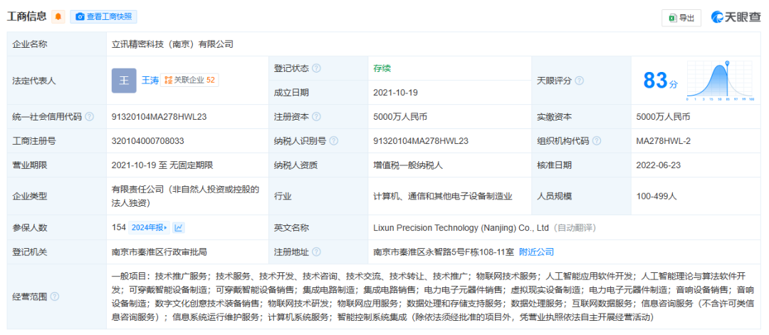The image size is (769, 335).
Task: Click the 法定代表人 label
Action: click(x=34, y=81)
